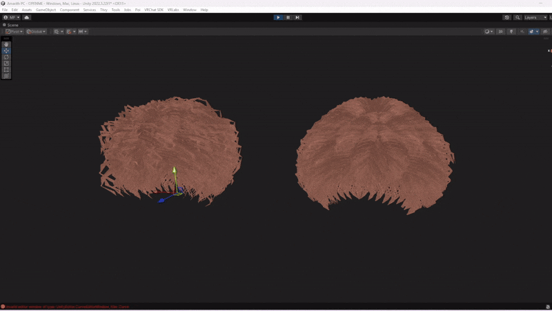Viewport: 552px width, 311px height.
Task: Open the Layers dropdown
Action: coord(535,17)
